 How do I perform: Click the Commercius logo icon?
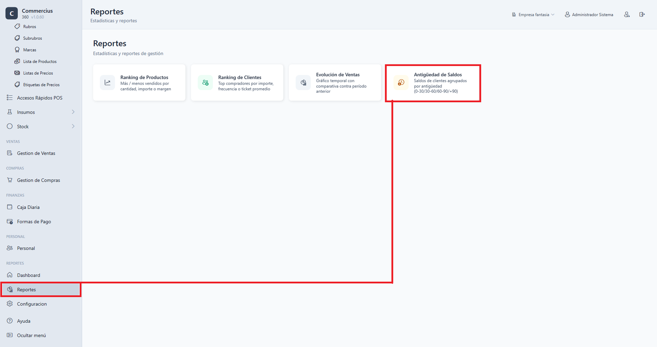(x=11, y=14)
